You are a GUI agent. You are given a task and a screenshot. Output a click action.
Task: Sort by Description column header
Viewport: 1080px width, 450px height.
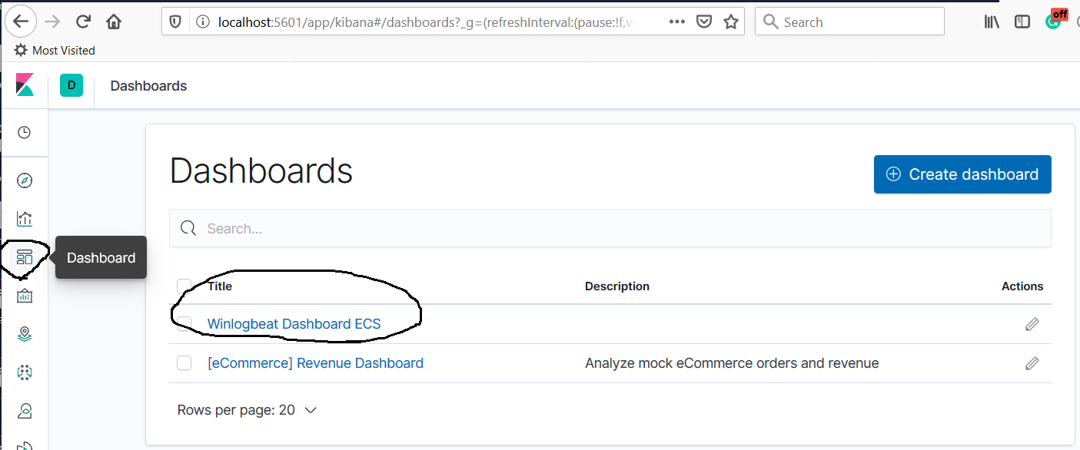pyautogui.click(x=617, y=286)
